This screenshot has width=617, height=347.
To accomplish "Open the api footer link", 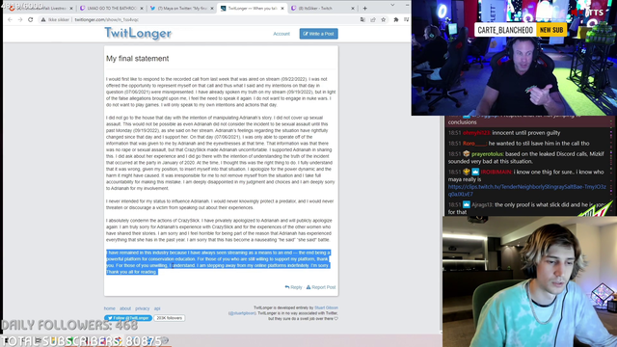I will point(157,308).
